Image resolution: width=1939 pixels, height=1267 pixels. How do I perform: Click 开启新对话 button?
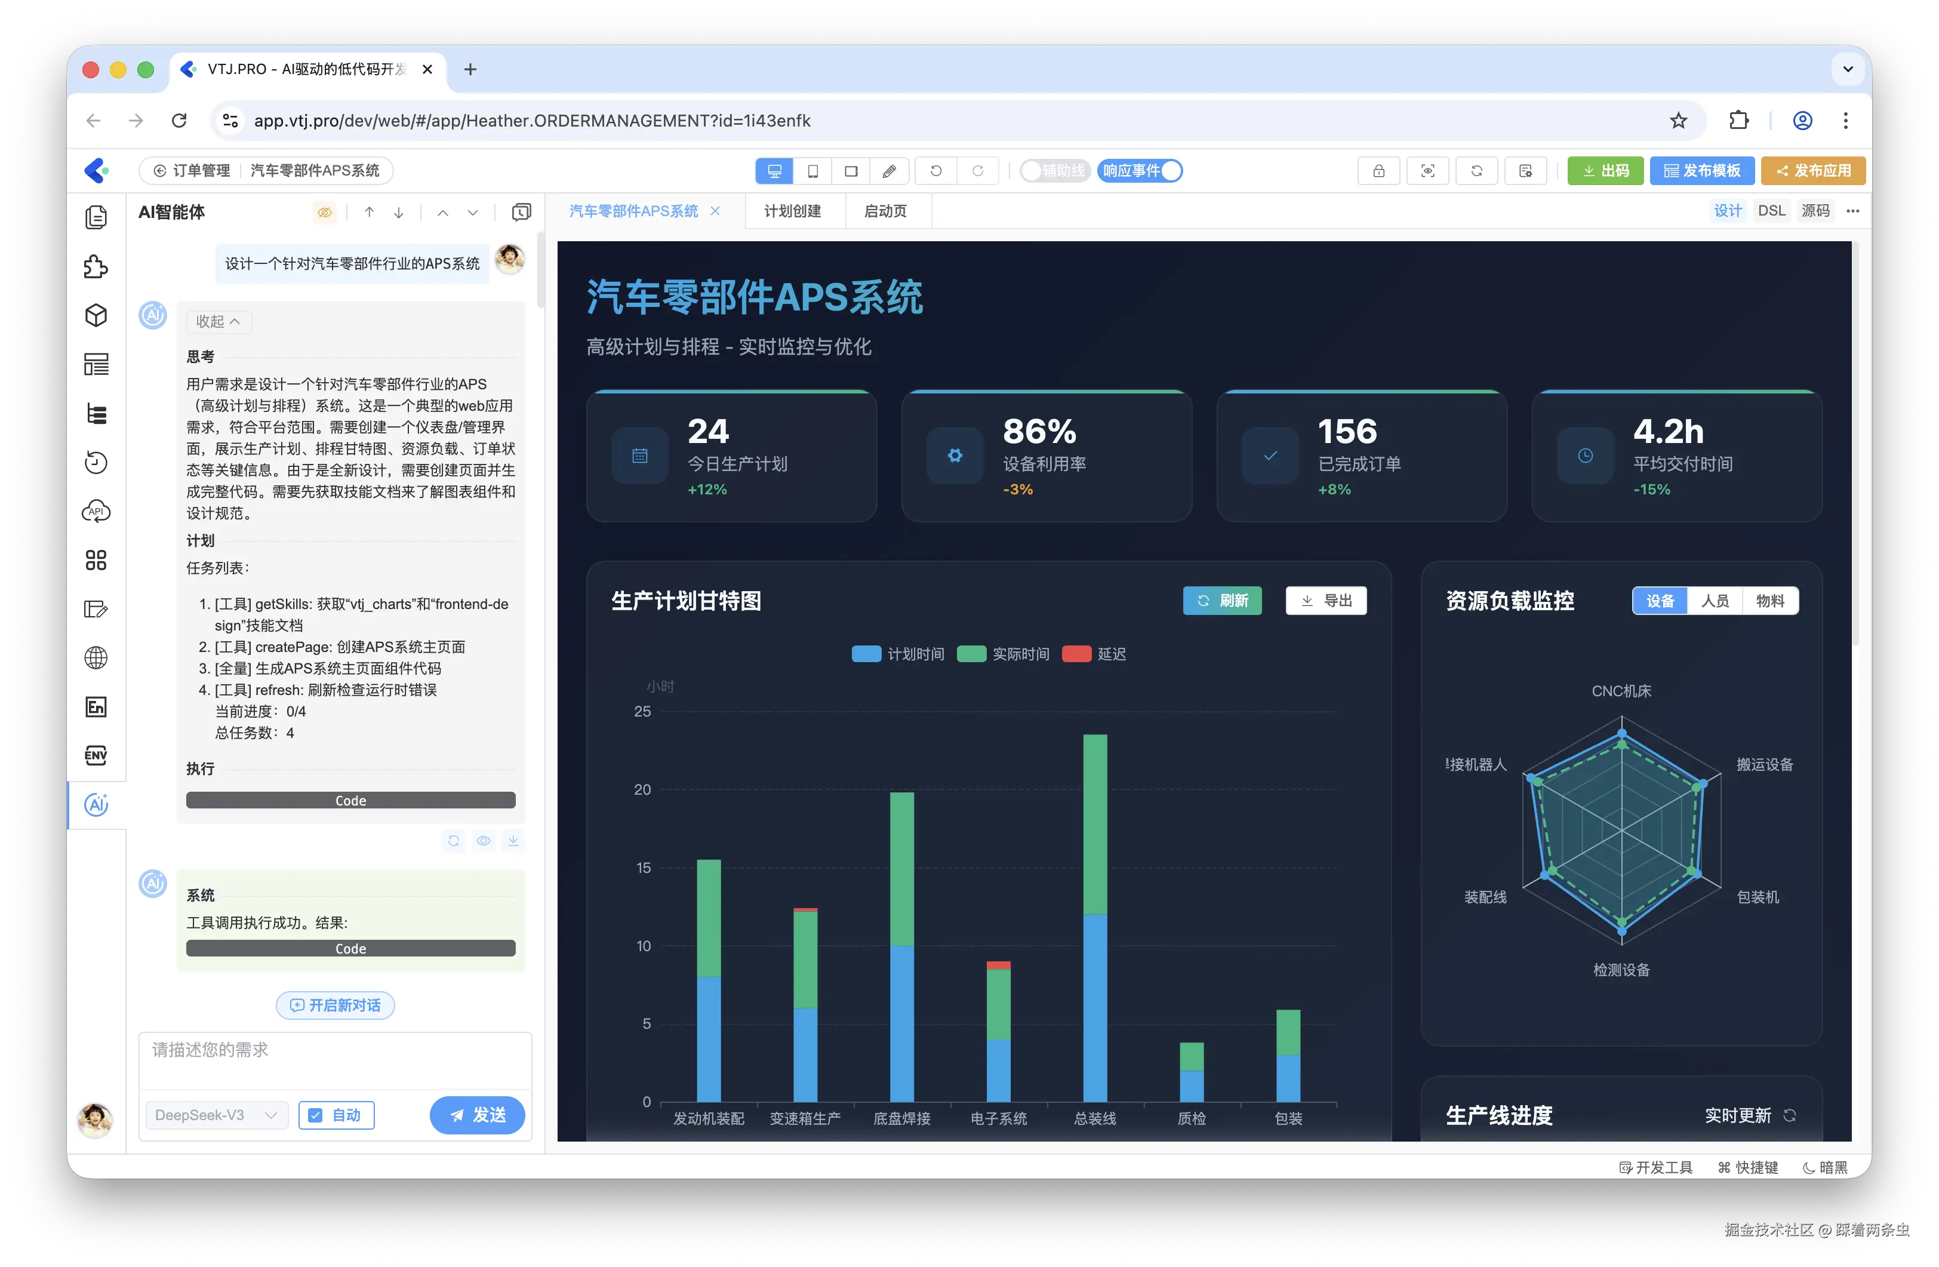coord(335,1005)
